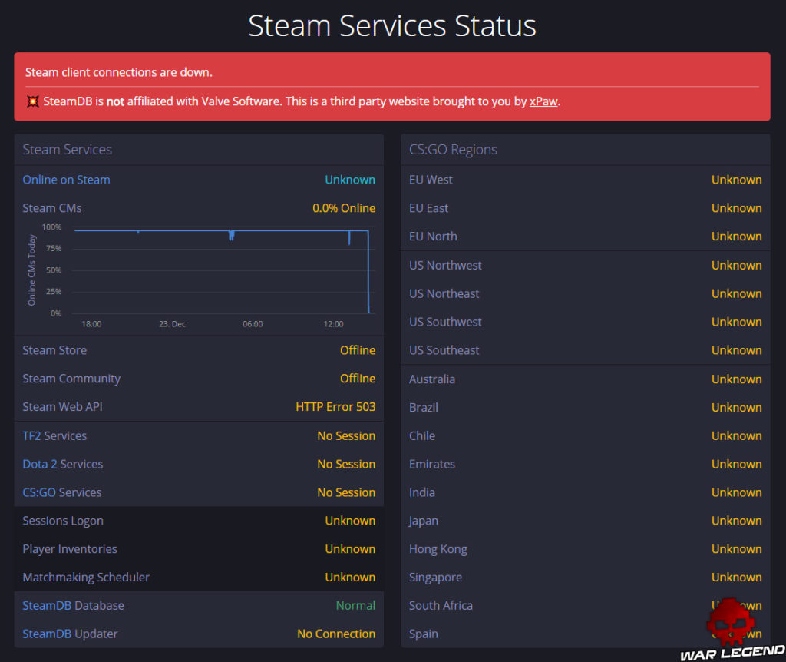Click the EU West region row
Screen dimensions: 786x662
431,179
